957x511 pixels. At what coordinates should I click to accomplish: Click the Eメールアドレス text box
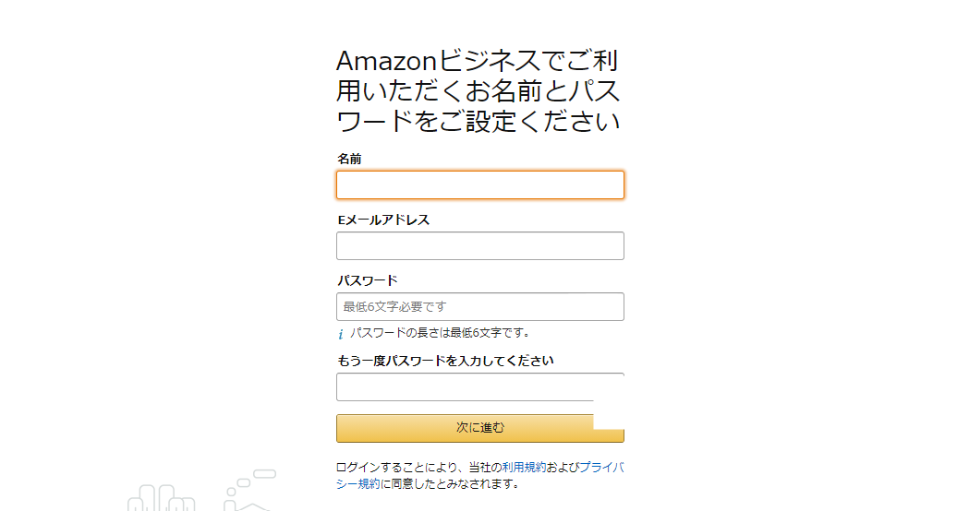[x=479, y=246]
